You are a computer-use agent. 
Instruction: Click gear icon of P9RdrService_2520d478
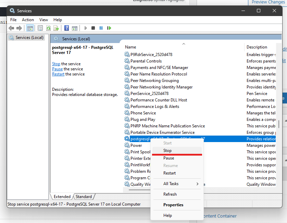coord(127,54)
